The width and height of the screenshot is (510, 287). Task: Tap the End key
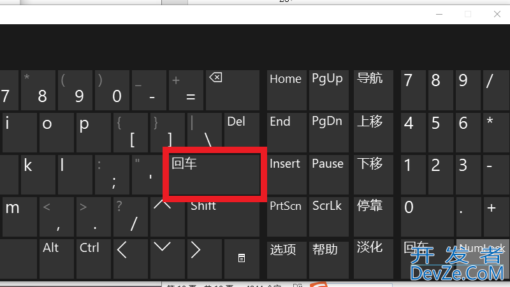point(286,133)
